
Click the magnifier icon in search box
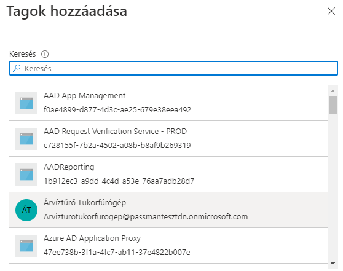[17, 68]
